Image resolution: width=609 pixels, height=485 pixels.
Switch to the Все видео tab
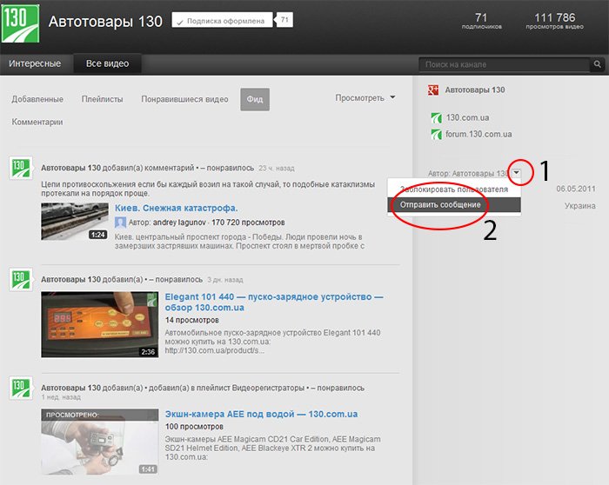pos(107,63)
